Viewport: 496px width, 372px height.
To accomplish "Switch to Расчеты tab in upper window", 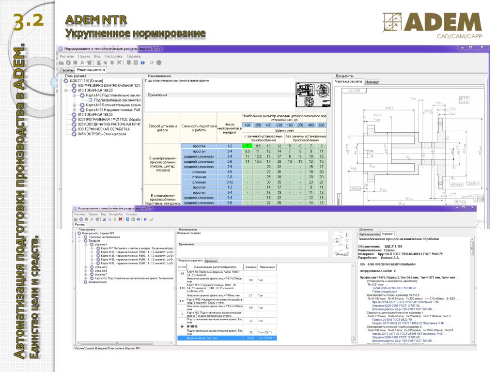I will 67,70.
